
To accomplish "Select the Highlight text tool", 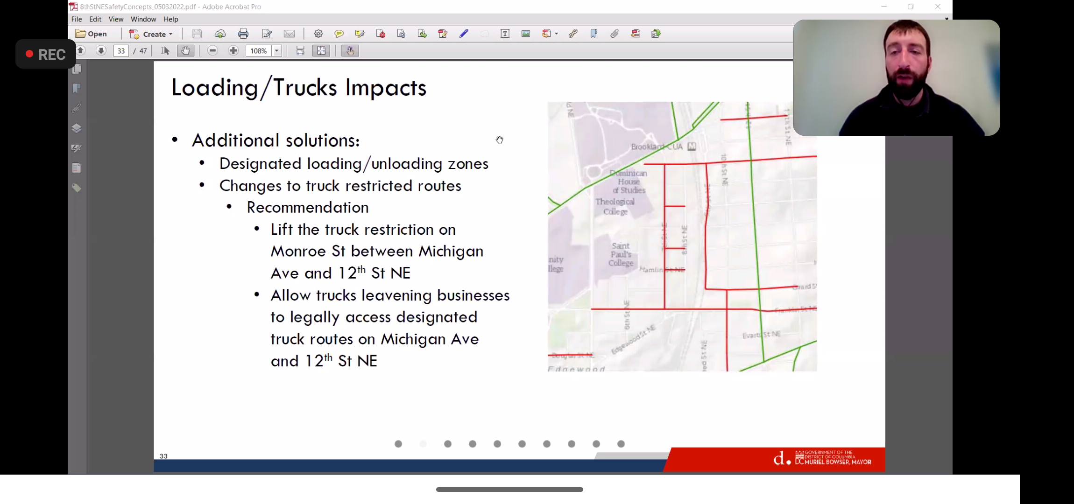I will (360, 34).
